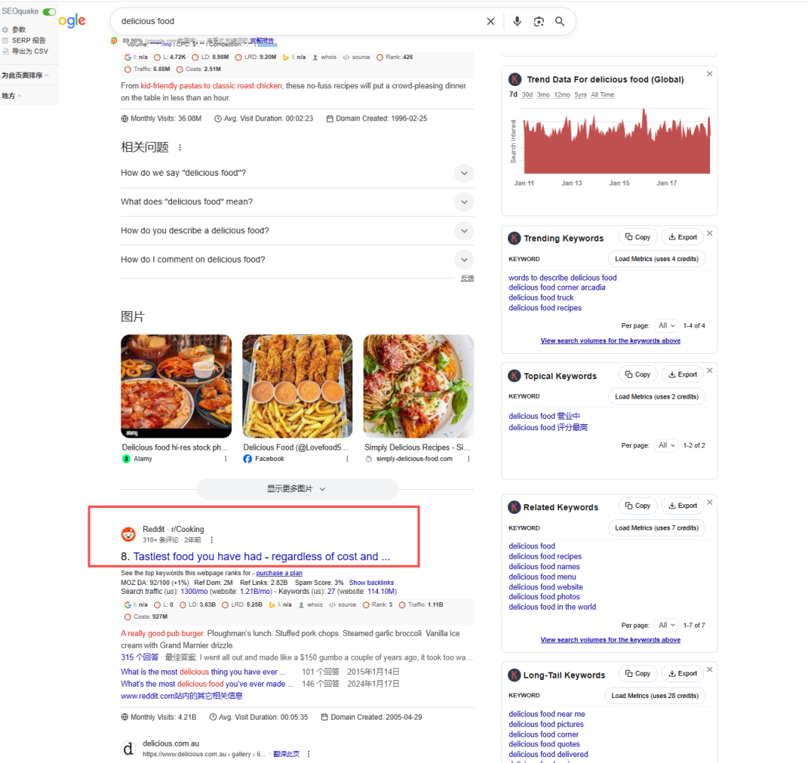Toggle the SEOquake switch off
808x763 pixels.
coord(49,12)
